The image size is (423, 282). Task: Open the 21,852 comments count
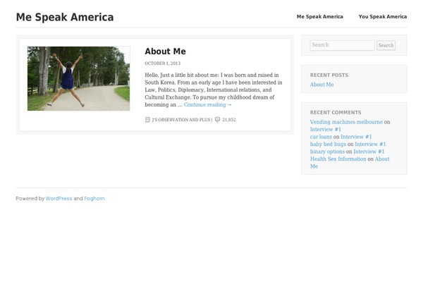(228, 120)
